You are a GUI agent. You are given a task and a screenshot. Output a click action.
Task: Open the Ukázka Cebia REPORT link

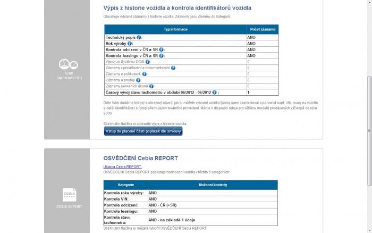pos(122,167)
